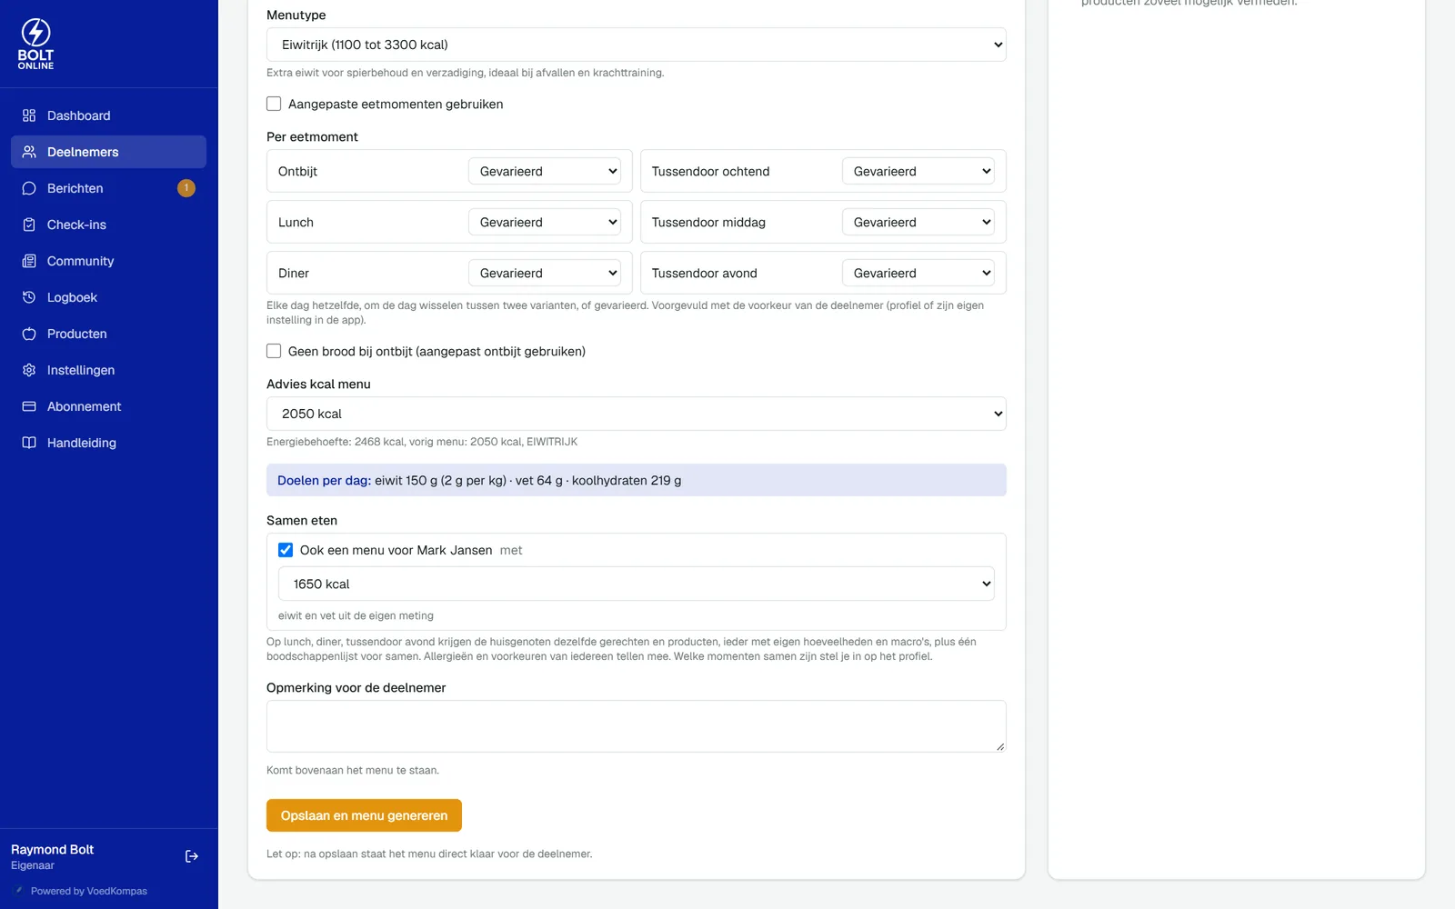Click the Powered by VoedKompas link
Screen dimensions: 1455x909
tap(89, 891)
